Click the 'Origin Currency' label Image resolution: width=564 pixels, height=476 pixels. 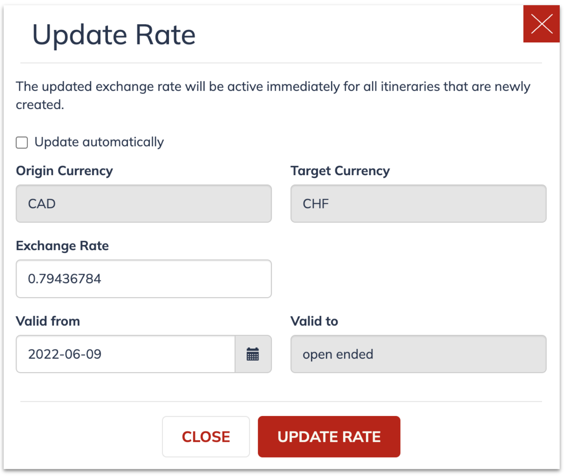click(64, 171)
